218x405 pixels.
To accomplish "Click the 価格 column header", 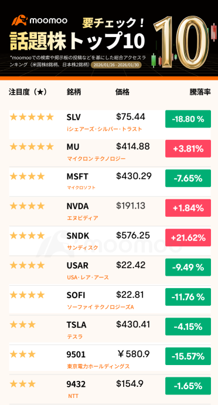I will coord(122,92).
